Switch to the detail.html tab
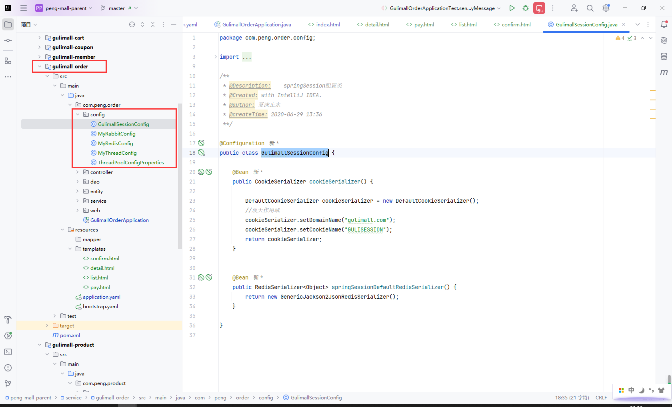The width and height of the screenshot is (672, 407). 373,24
